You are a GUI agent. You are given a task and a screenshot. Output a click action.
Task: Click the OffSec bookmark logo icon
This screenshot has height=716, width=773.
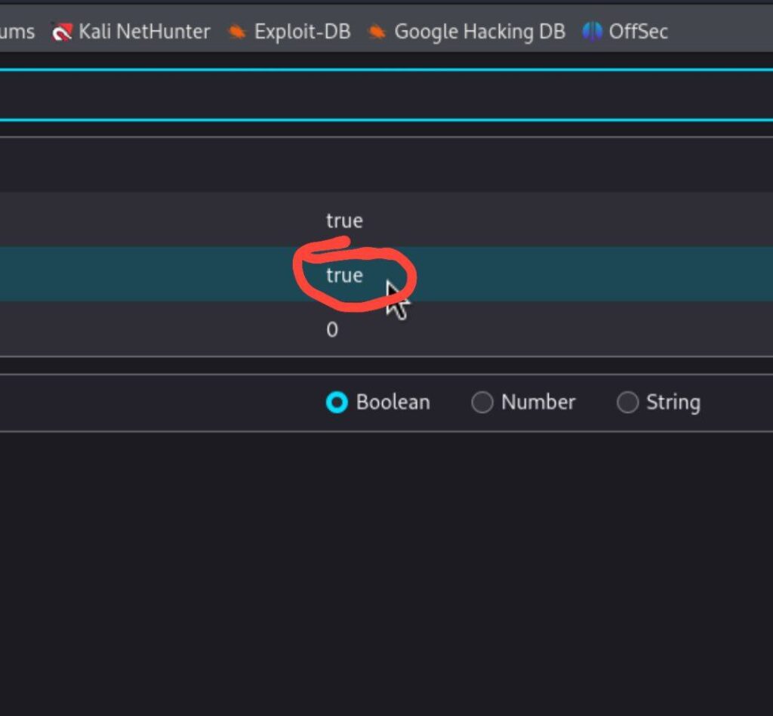(592, 32)
